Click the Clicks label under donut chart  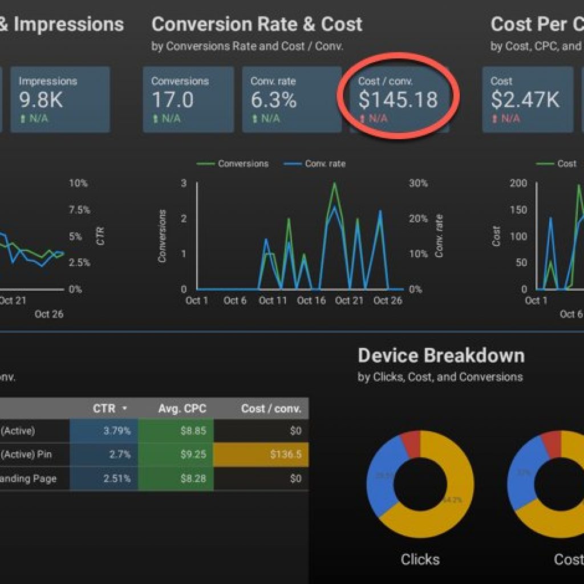click(420, 559)
